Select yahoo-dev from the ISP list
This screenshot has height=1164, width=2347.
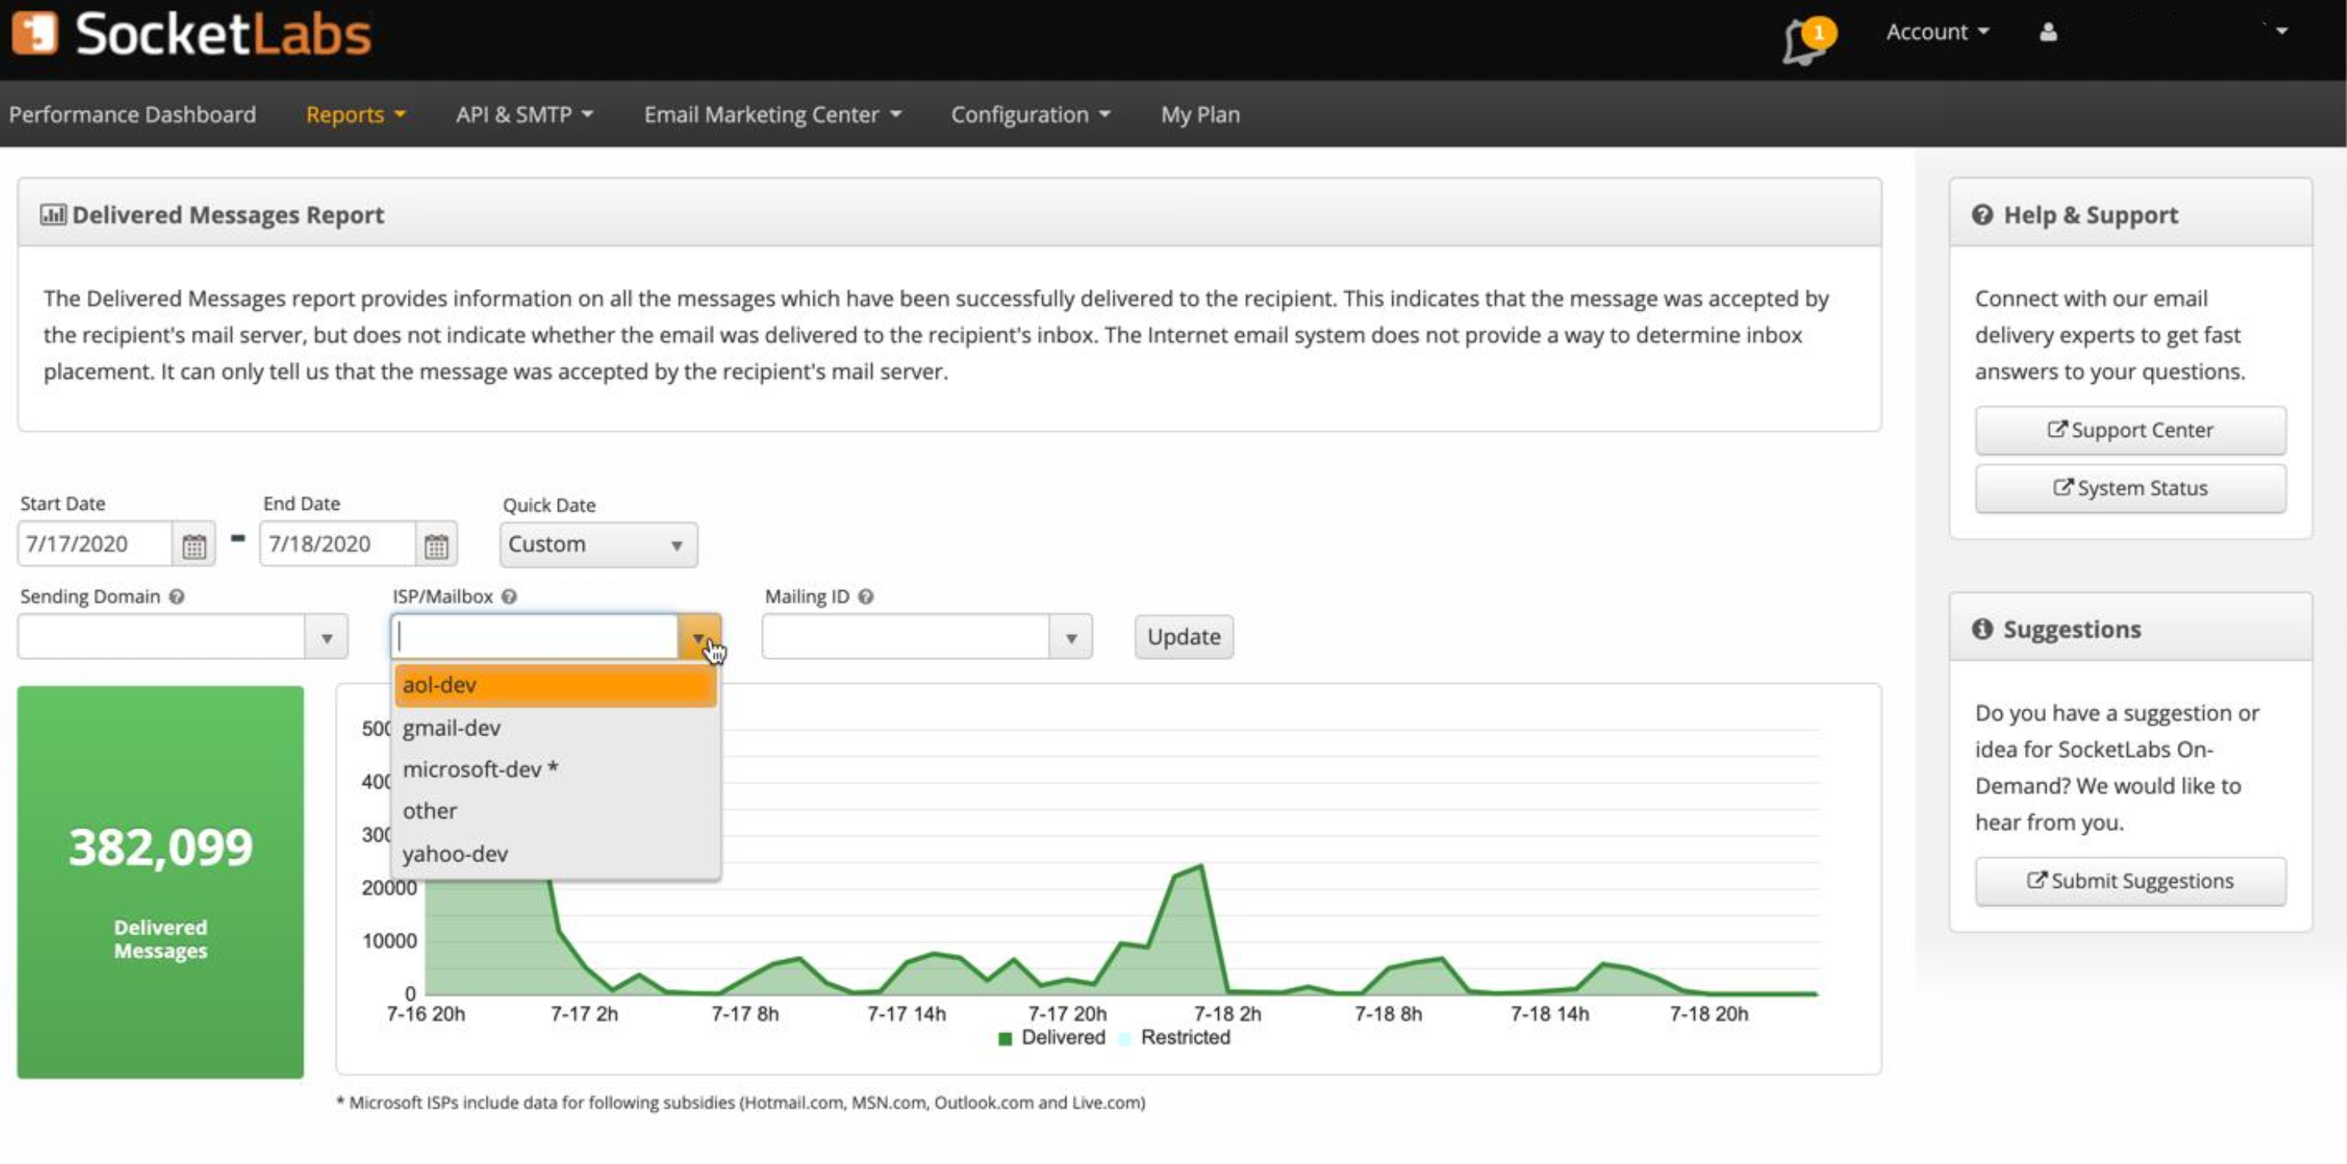(556, 854)
